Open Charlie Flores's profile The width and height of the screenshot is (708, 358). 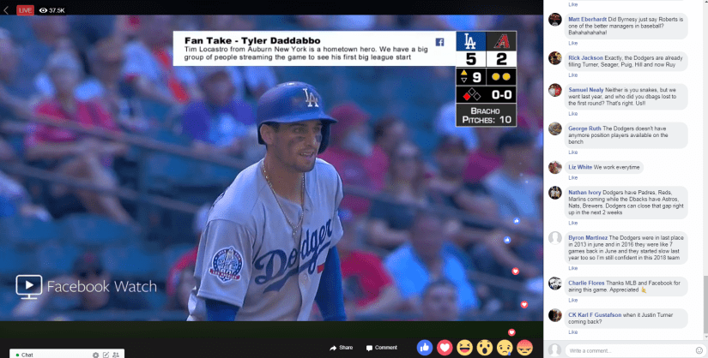586,283
